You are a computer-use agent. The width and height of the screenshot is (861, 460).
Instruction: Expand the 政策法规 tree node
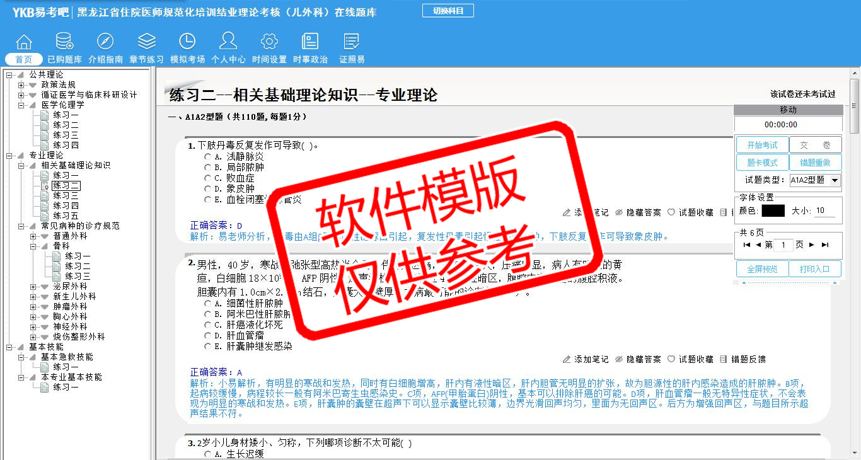[x=21, y=84]
